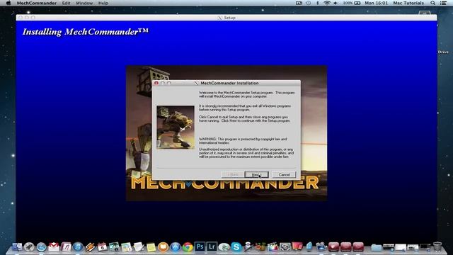Click the 100% battery indicator
The image size is (453, 255).
pyautogui.click(x=352, y=3)
